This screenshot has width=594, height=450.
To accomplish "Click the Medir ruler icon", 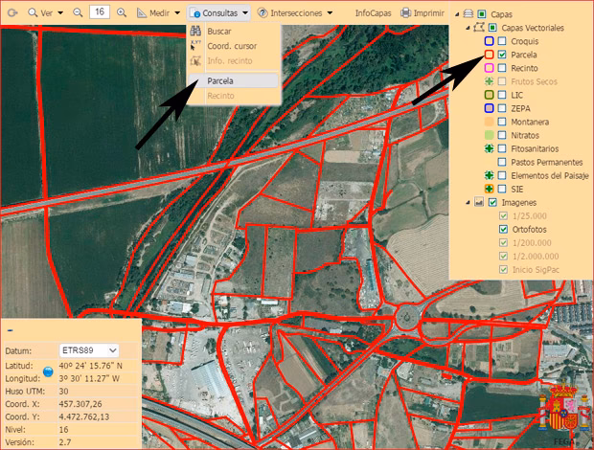I will [x=143, y=12].
